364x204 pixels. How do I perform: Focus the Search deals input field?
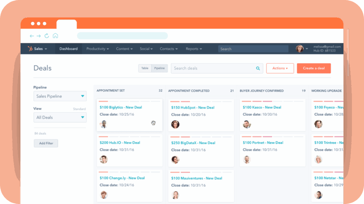point(213,68)
